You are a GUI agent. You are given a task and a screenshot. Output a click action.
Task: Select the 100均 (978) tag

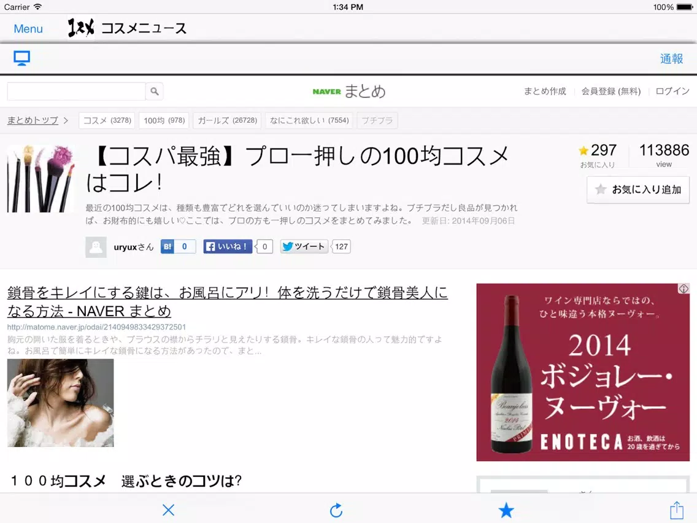click(164, 120)
